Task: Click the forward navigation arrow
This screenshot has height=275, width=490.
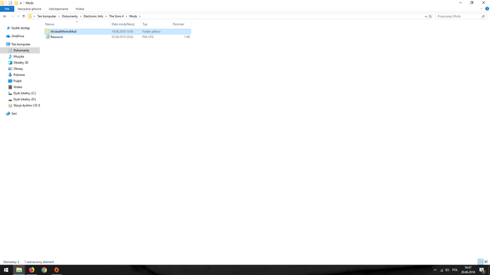Action: (12, 16)
